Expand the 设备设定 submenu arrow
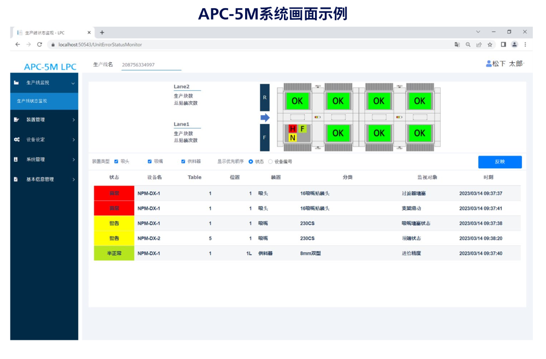 click(x=73, y=139)
